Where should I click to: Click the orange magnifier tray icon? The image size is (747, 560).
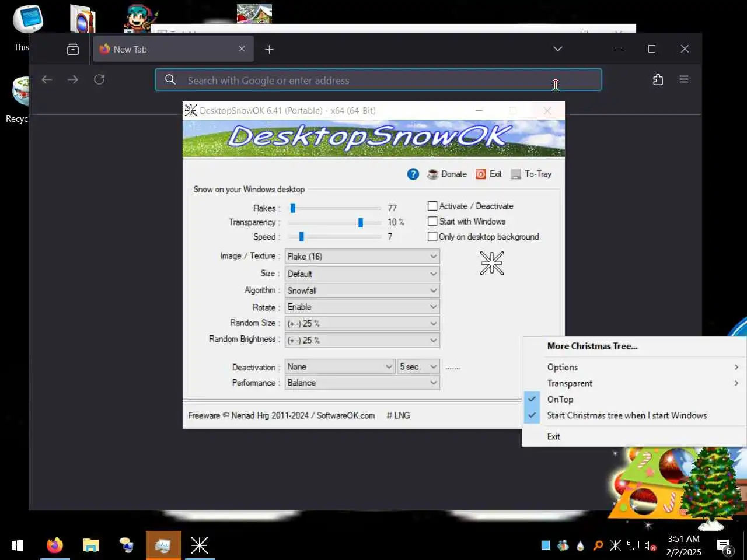click(x=598, y=545)
